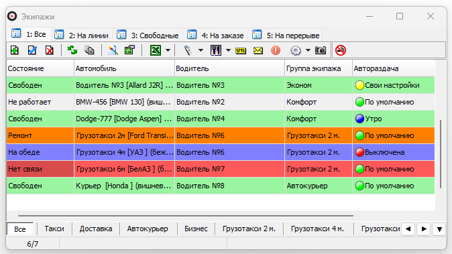The height and width of the screenshot is (254, 452).
Task: Sort by Водитель column header
Action: pos(229,68)
